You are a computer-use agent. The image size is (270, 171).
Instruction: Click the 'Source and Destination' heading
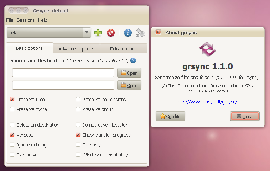pos(37,61)
